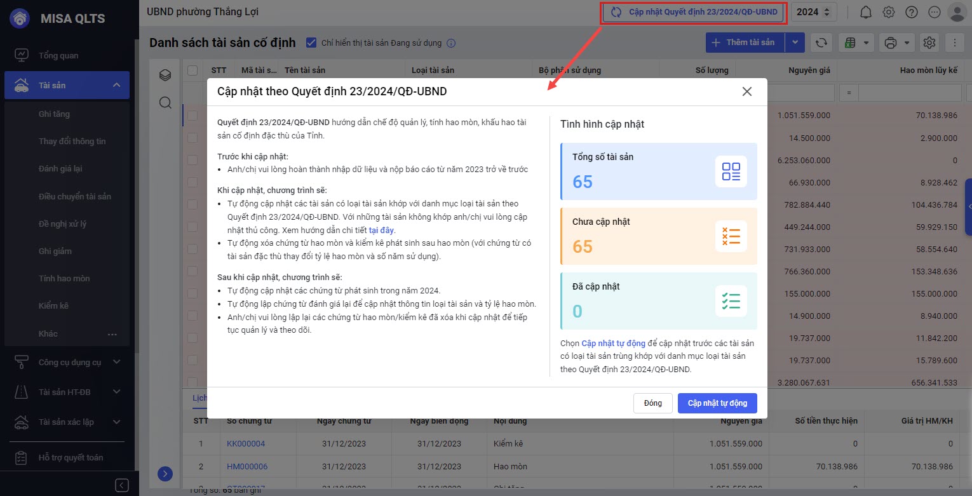Click the notification bell icon

tap(865, 12)
